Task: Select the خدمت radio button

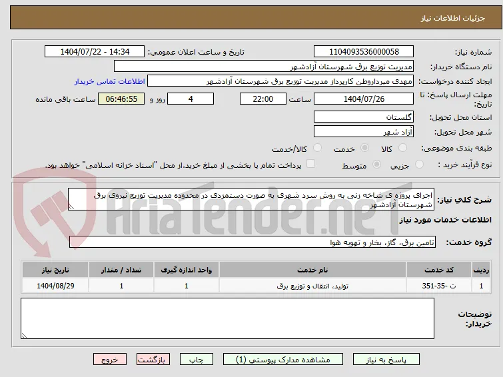Action: tap(364, 148)
